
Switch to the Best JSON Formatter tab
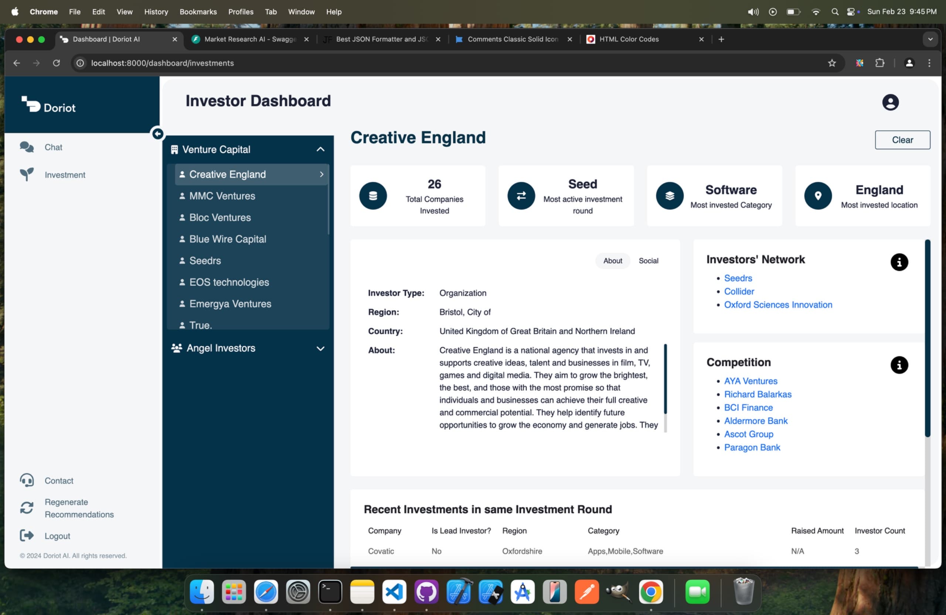pyautogui.click(x=382, y=39)
